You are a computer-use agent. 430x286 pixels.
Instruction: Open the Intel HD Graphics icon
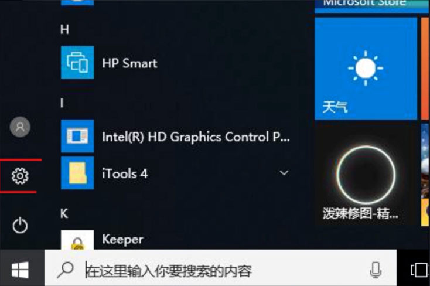(x=77, y=136)
